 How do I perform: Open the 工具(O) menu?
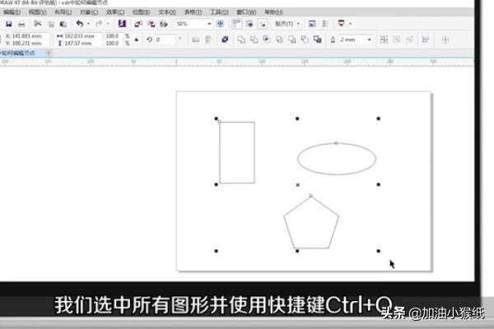coord(219,12)
